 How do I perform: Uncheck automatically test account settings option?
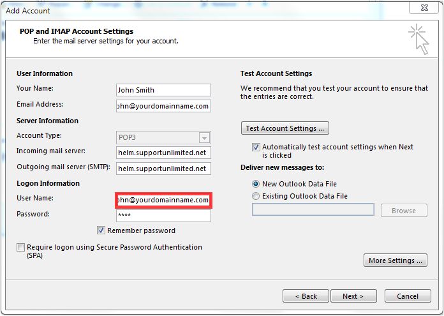[x=256, y=147]
